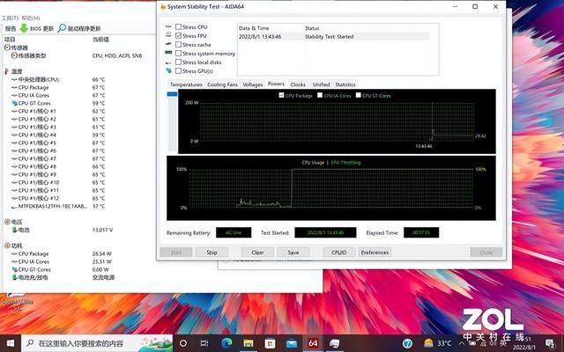Select the power section icon
Image resolution: width=564 pixels, height=352 pixels.
click(7, 246)
